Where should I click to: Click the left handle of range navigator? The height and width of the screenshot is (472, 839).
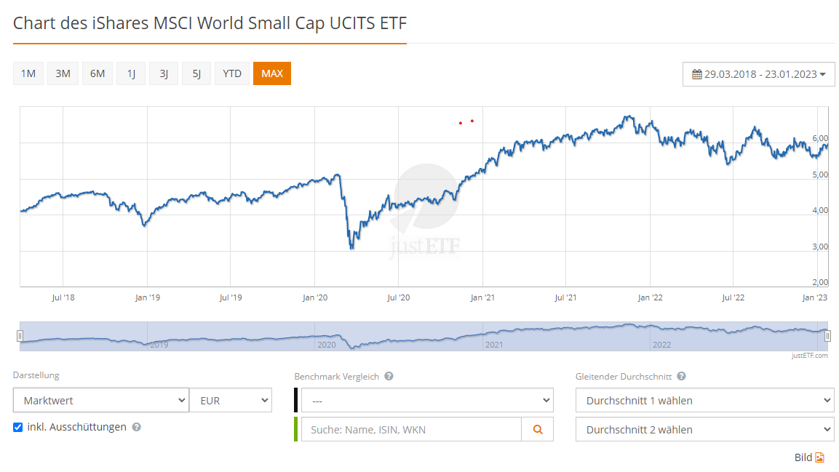point(20,335)
